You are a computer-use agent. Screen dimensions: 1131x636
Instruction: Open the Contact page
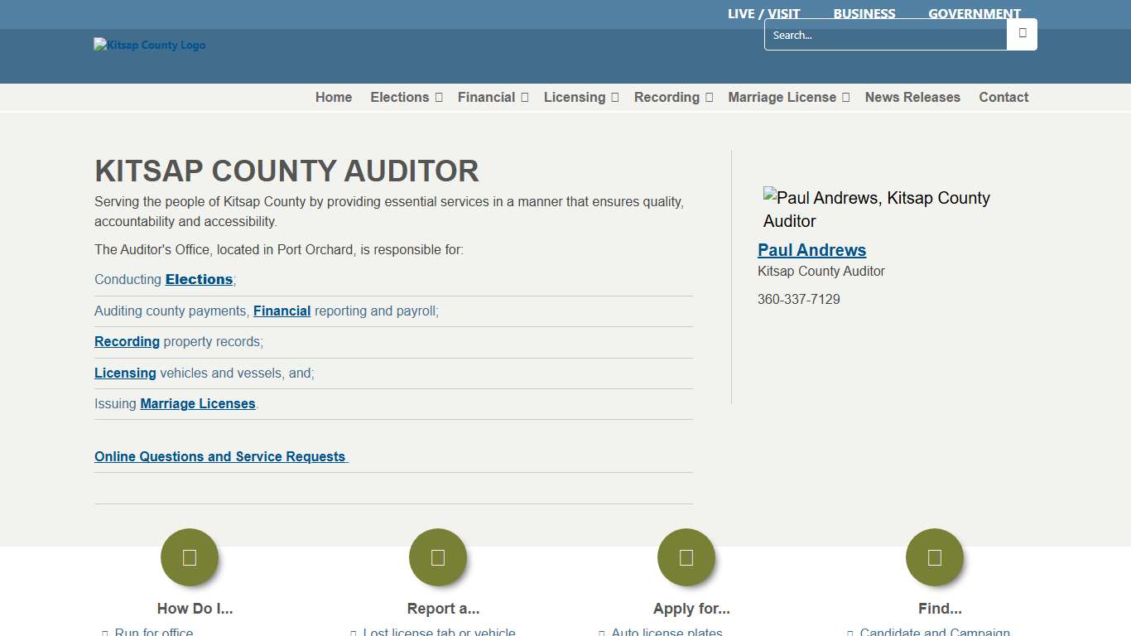pyautogui.click(x=1003, y=97)
